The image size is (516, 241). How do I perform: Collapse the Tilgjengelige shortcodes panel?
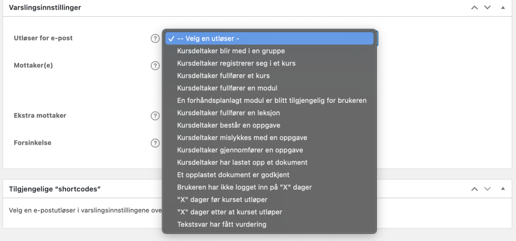click(502, 189)
